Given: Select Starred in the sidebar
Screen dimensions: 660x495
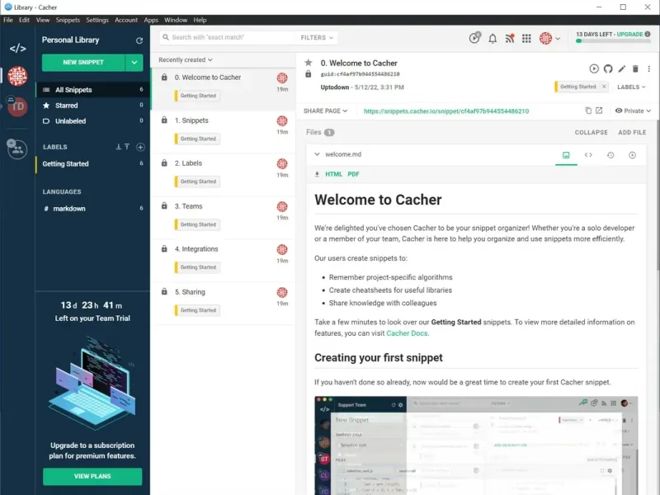Looking at the screenshot, I should point(92,106).
